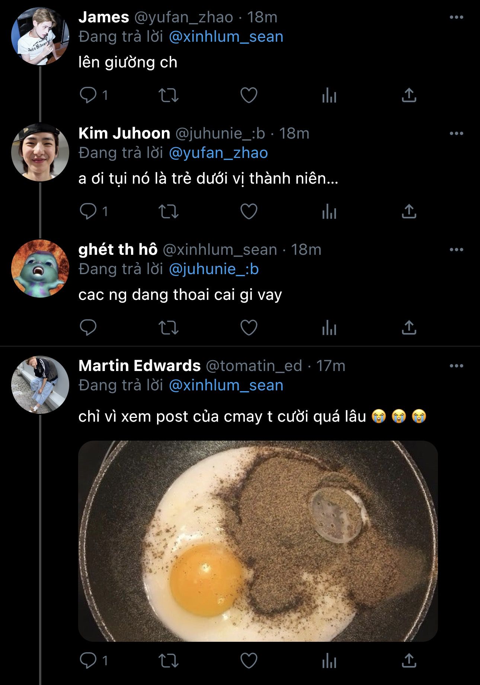
Task: Like James's tweet 'lên giường ch'
Action: tap(249, 95)
